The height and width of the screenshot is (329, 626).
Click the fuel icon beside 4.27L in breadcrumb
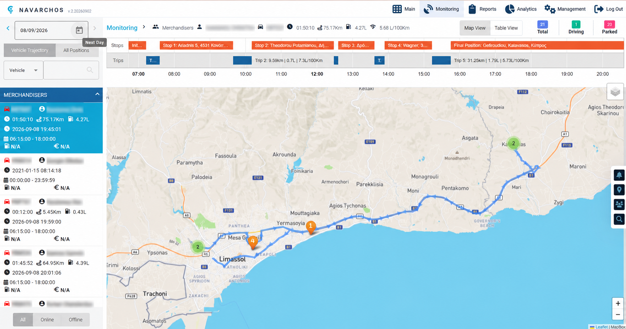(x=349, y=27)
